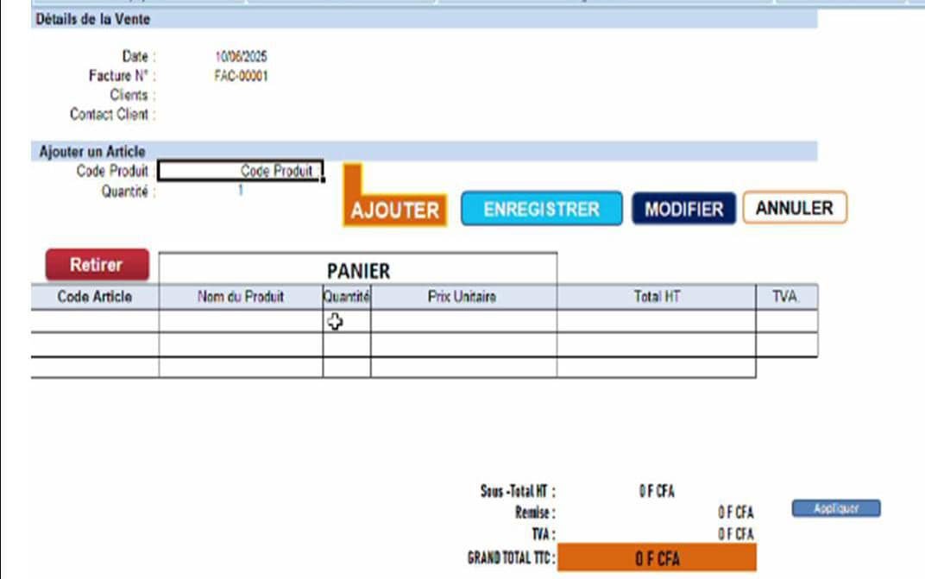
Task: Select the Prix Unitaire column header
Action: coord(462,297)
